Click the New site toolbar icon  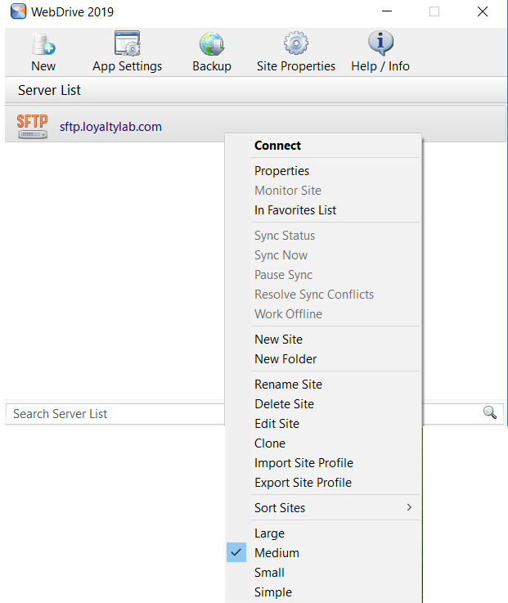coord(43,44)
